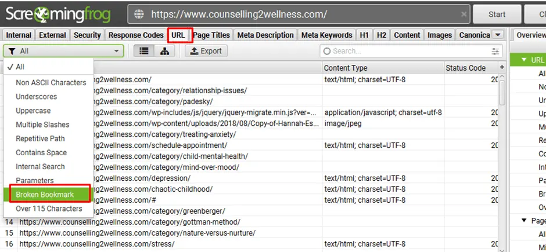Switch to list view icon

point(144,51)
